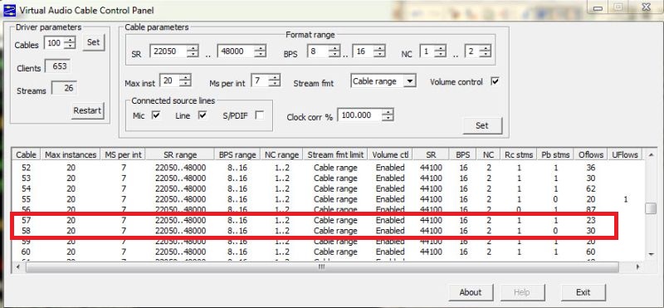This screenshot has height=308, width=664.
Task: Select cable row 60
Action: coord(327,252)
